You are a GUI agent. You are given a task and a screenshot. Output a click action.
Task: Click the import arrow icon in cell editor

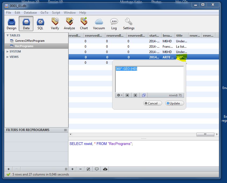127,95
